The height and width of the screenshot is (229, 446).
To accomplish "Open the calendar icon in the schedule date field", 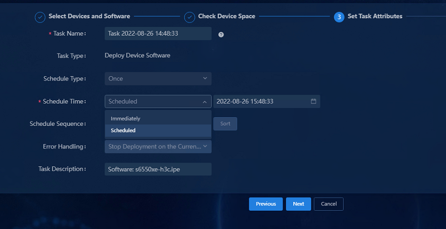I will (x=314, y=101).
